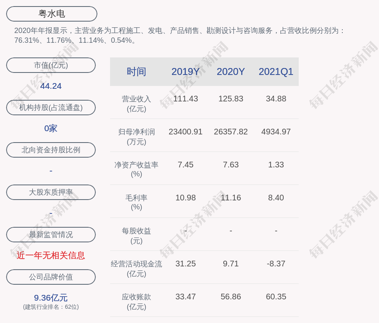This screenshot has width=379, height=323.
Task: Select the 2019Y column header
Action: pos(185,72)
